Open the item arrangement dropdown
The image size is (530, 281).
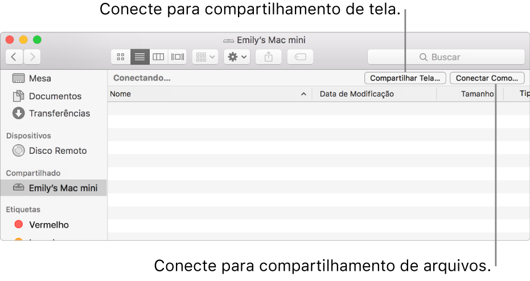point(205,57)
